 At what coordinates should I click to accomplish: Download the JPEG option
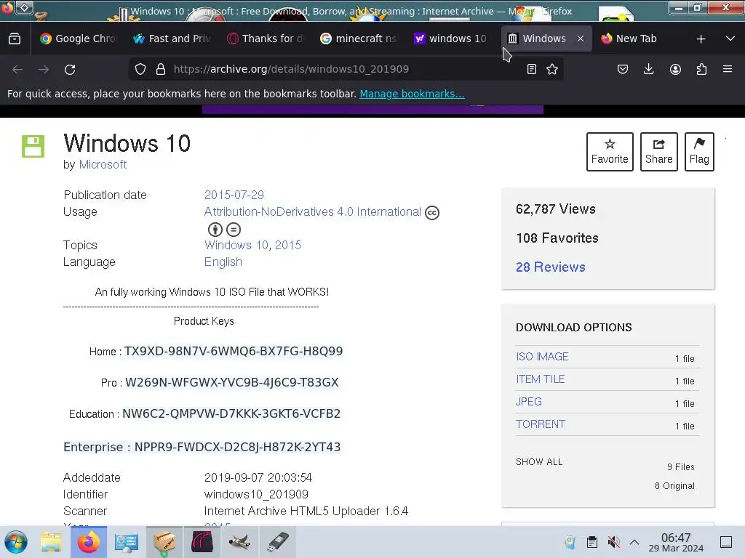529,401
